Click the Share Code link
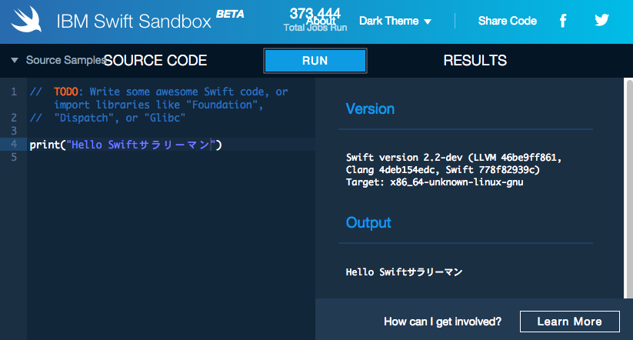 click(x=508, y=21)
